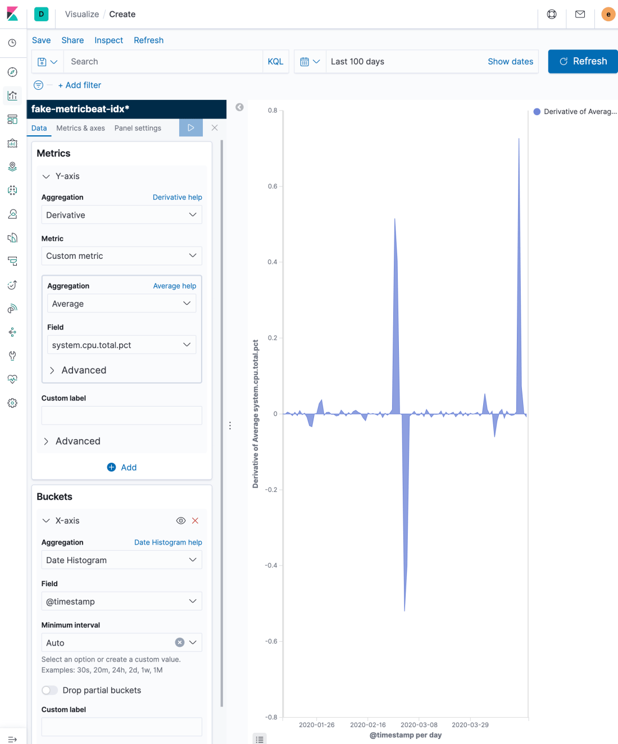This screenshot has width=618, height=744.
Task: Click legend color dot for Derivative series
Action: (537, 112)
